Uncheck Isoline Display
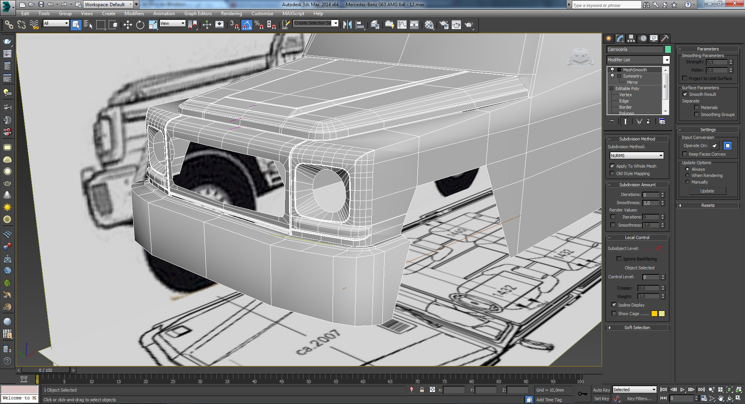The width and height of the screenshot is (745, 404). (x=614, y=305)
